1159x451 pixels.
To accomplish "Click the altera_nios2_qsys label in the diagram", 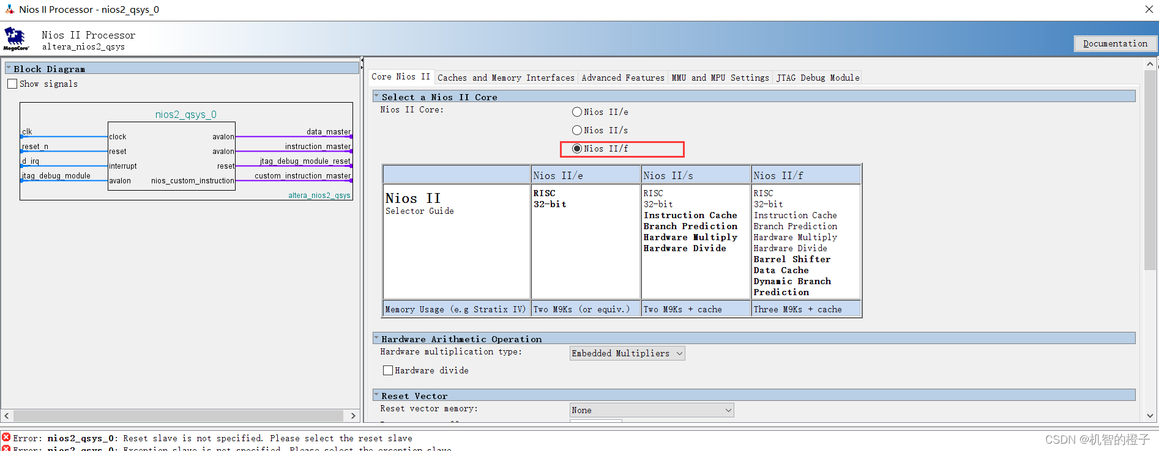I will (319, 196).
